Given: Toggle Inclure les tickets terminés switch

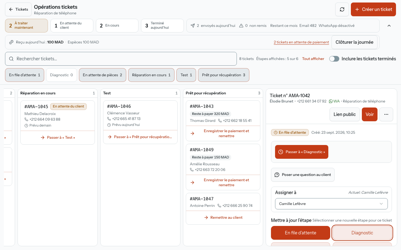Looking at the screenshot, I should (x=334, y=59).
